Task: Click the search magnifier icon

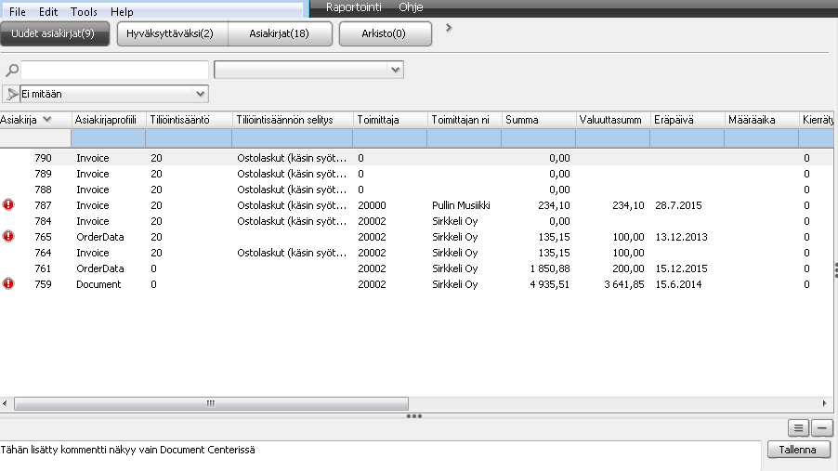Action: click(x=12, y=70)
